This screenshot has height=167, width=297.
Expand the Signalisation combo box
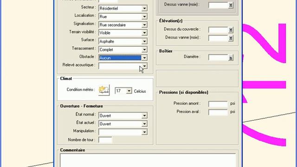(x=144, y=25)
